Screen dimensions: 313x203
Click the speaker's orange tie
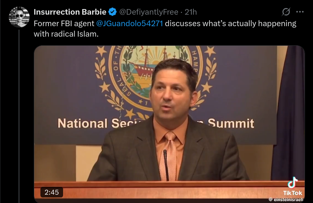168,156
